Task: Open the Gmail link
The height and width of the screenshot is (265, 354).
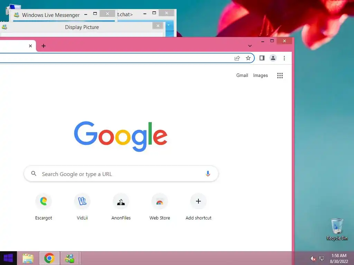Action: pos(242,75)
